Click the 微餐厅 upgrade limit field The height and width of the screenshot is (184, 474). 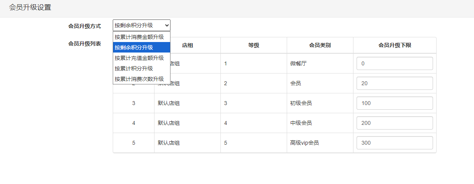pyautogui.click(x=394, y=63)
